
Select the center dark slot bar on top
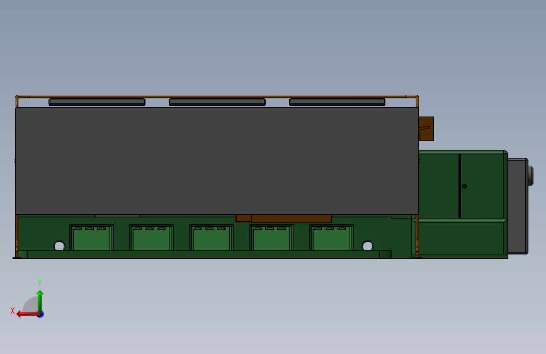point(217,102)
